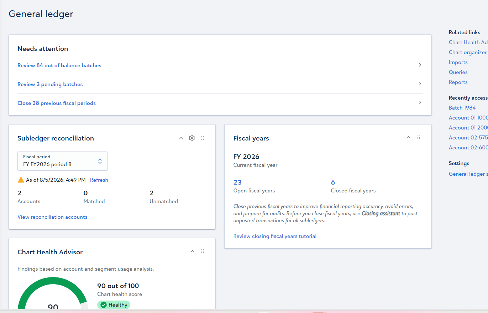Viewport: 488px width, 313px height.
Task: Open the Queries related link
Action: tap(458, 72)
